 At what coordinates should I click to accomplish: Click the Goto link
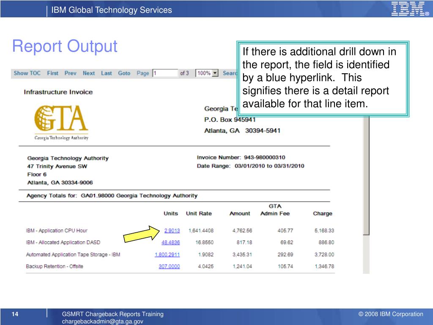click(x=124, y=73)
